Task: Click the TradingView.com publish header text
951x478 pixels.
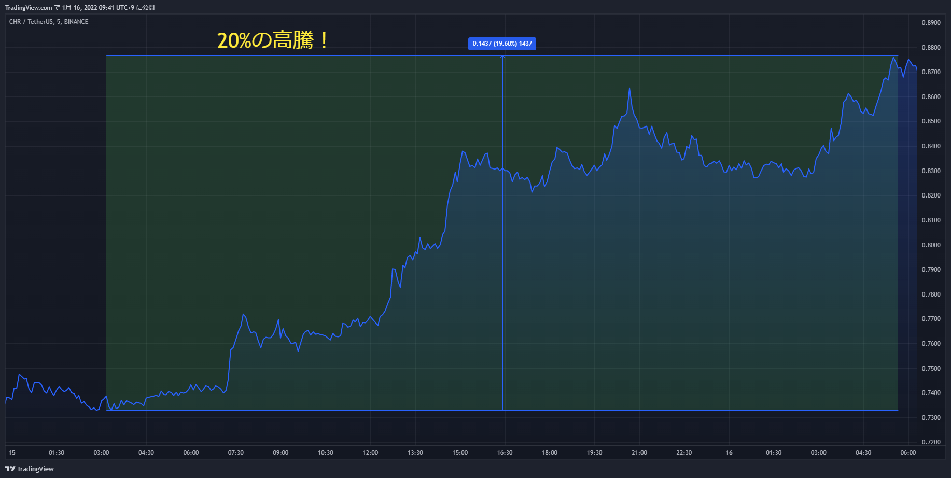Action: pos(80,8)
